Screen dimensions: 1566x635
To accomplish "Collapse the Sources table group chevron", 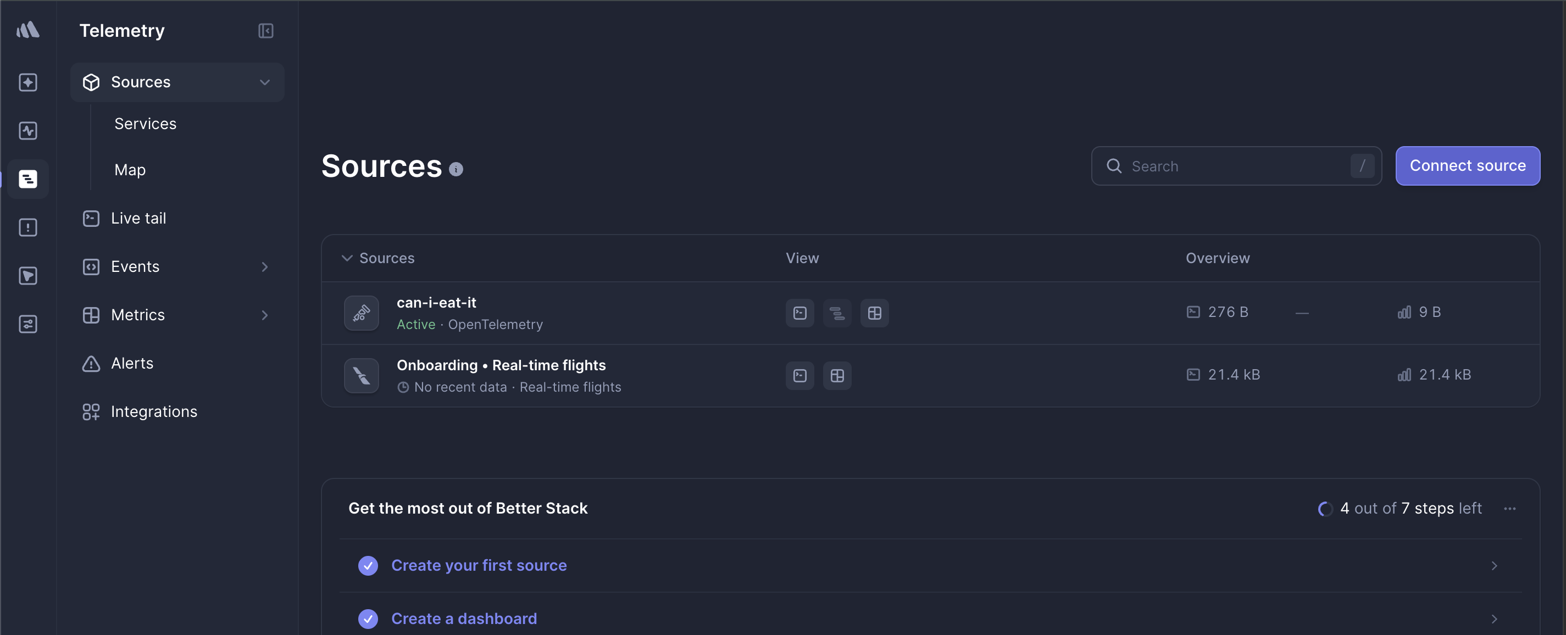I will click(347, 258).
